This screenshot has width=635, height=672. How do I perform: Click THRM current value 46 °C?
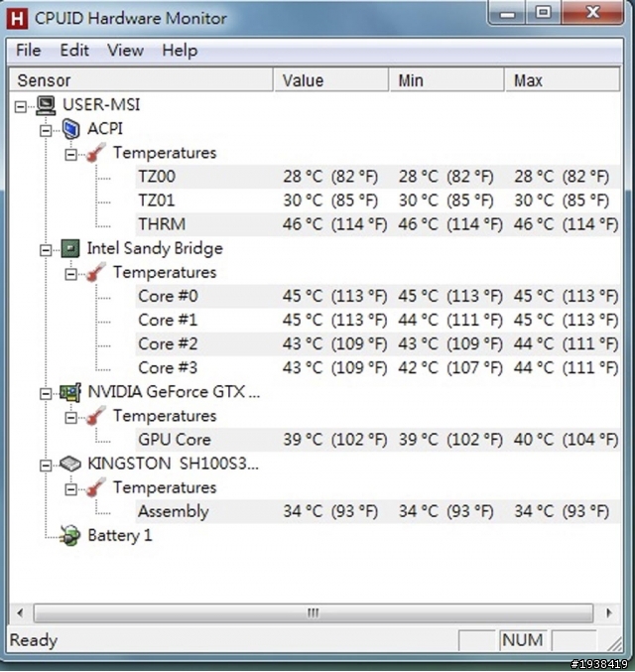click(x=334, y=224)
